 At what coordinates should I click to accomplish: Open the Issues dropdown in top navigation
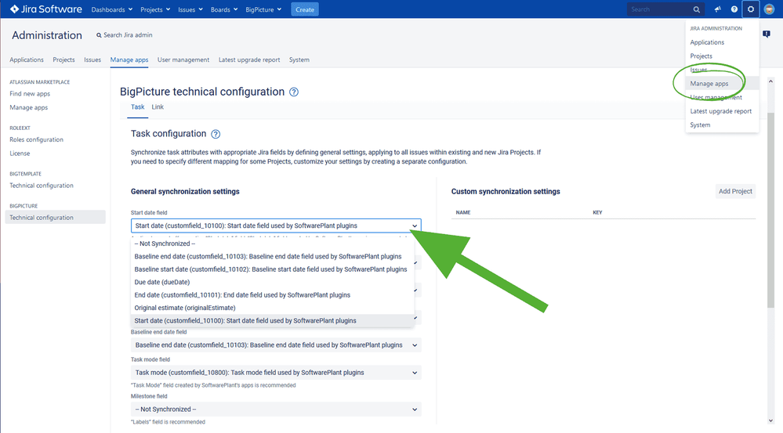coord(190,9)
